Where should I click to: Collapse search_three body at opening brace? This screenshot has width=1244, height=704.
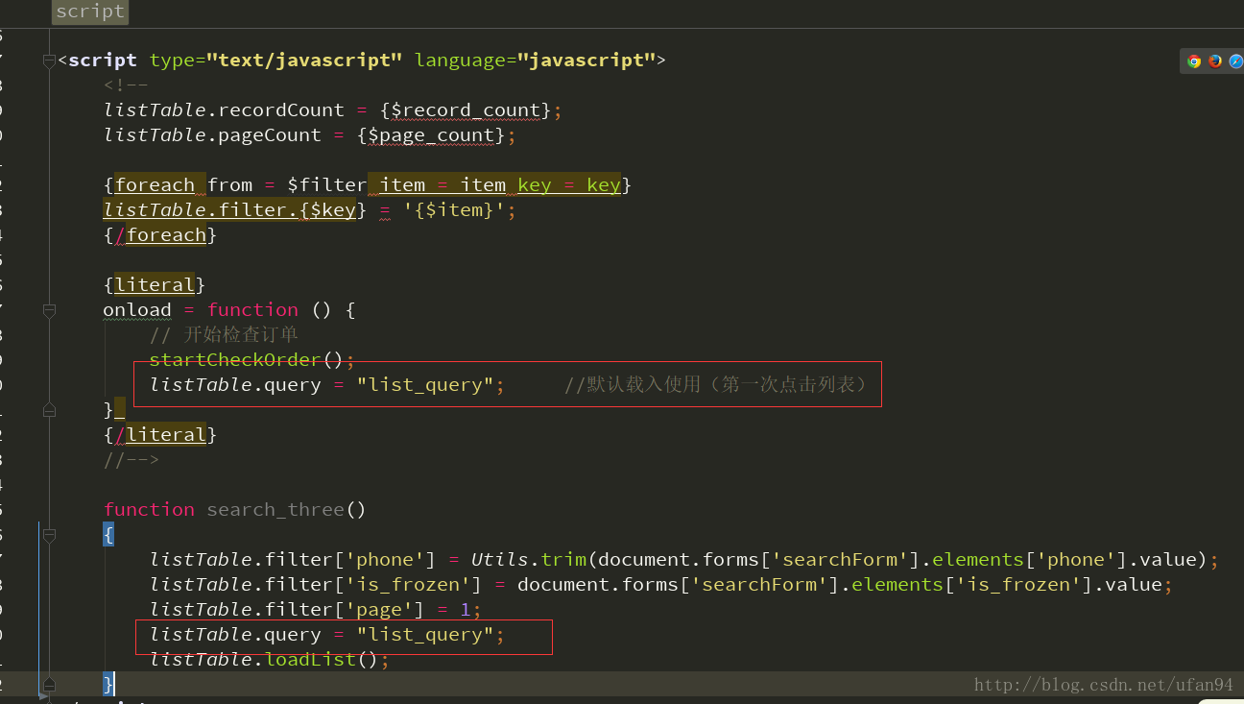coord(48,536)
